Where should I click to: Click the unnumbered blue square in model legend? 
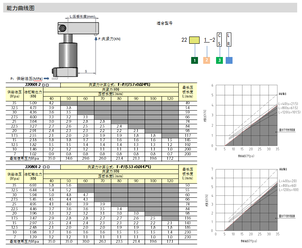(229, 61)
